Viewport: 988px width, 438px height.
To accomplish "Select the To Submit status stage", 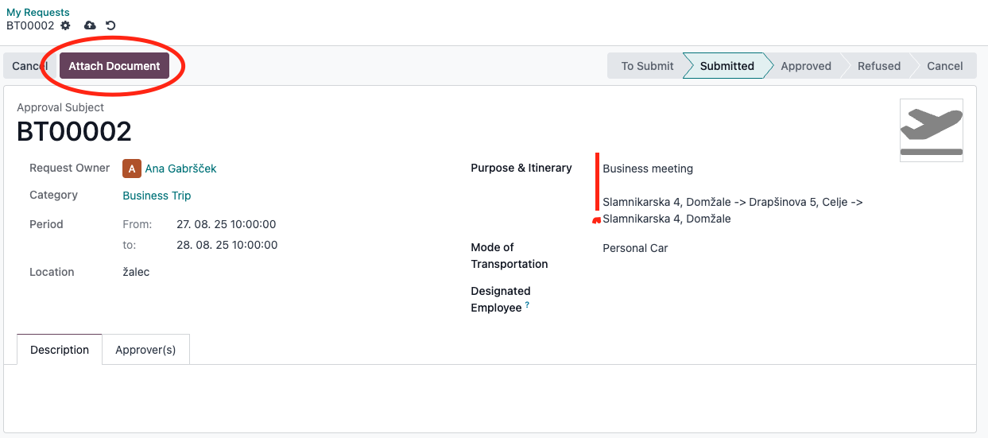I will coord(646,66).
